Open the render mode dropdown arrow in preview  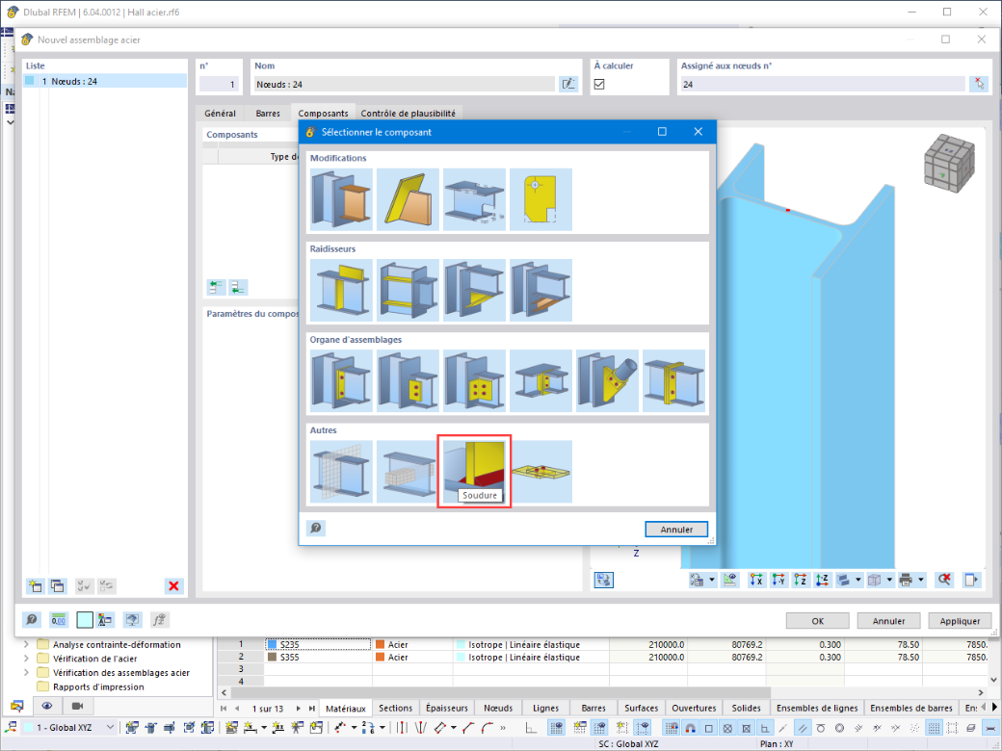(x=858, y=580)
